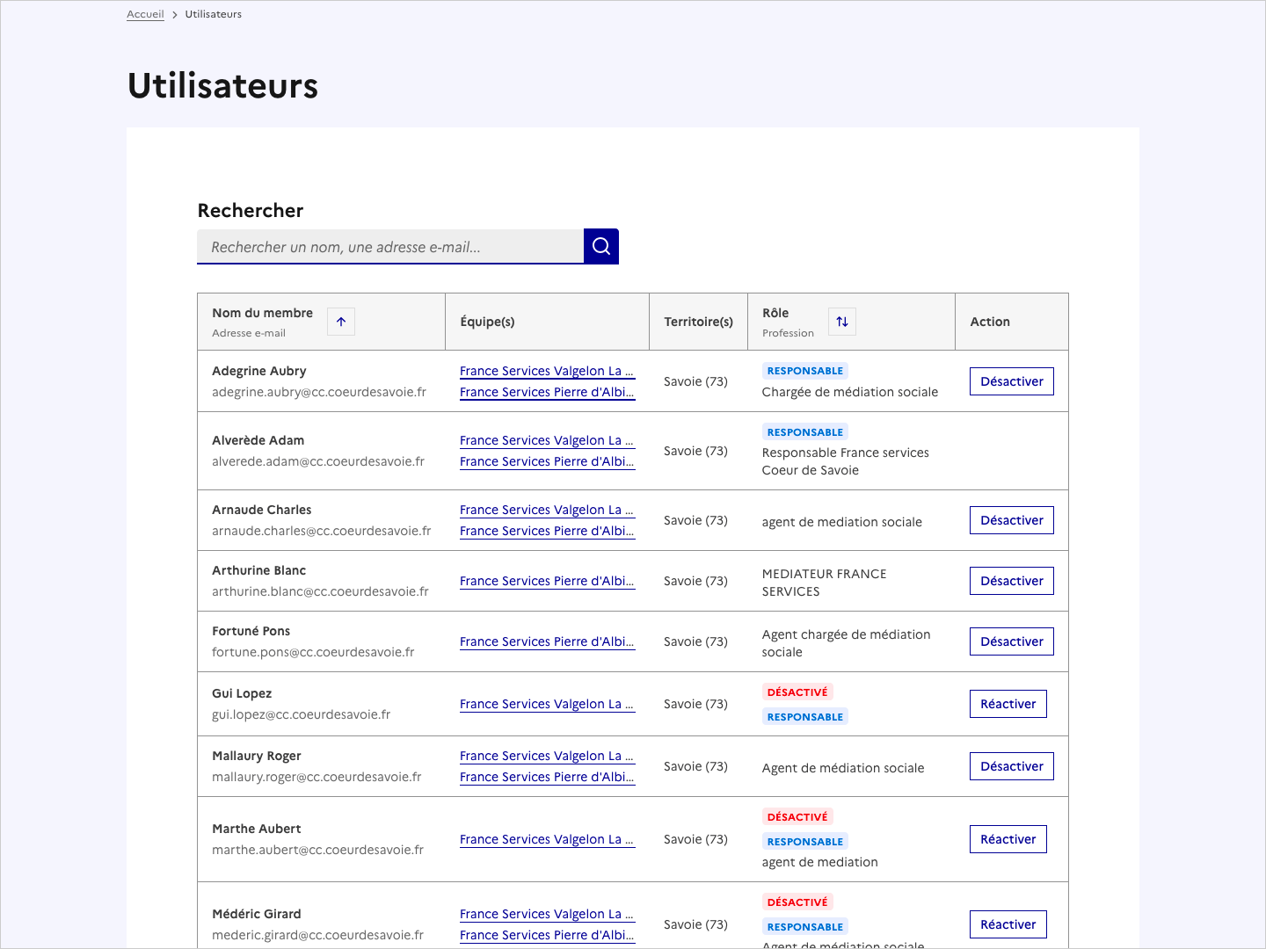Viewport: 1266px width, 949px height.
Task: Click the Utilisateurs breadcrumb item
Action: coord(213,14)
